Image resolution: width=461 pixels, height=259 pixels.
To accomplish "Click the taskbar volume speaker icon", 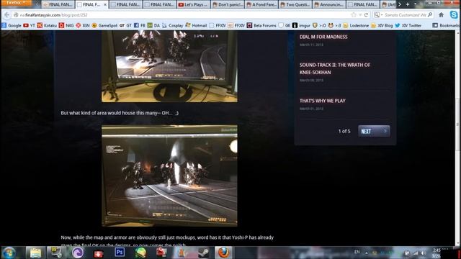I will [x=424, y=253].
